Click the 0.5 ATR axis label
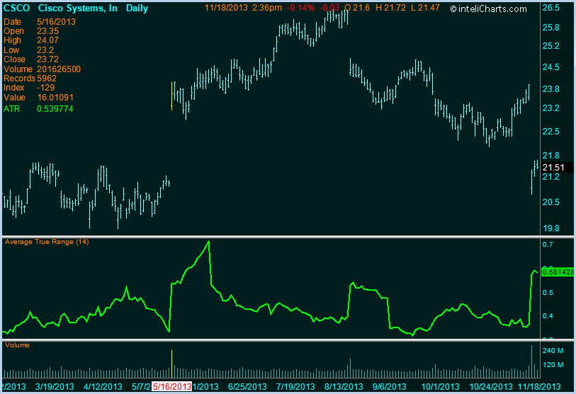 [x=548, y=293]
